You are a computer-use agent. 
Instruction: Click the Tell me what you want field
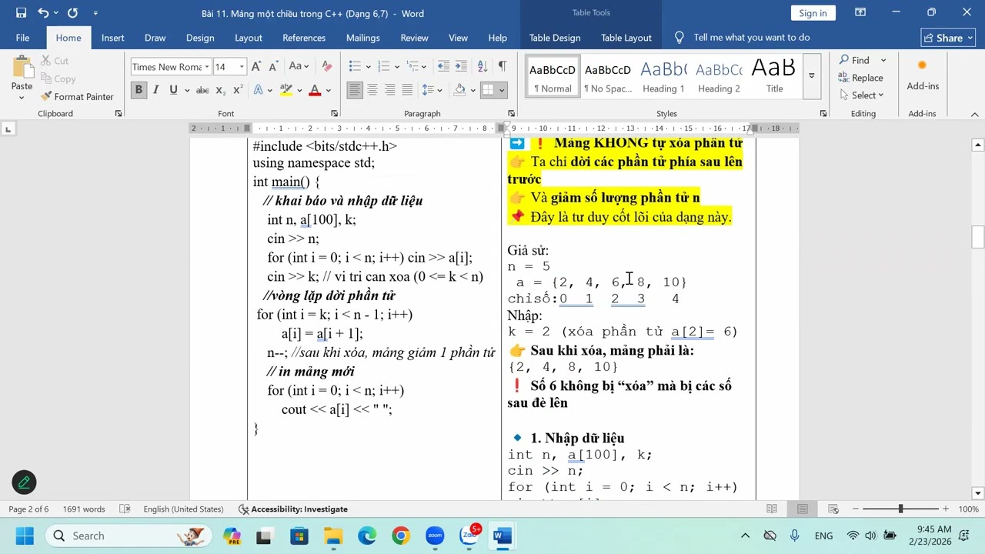751,38
